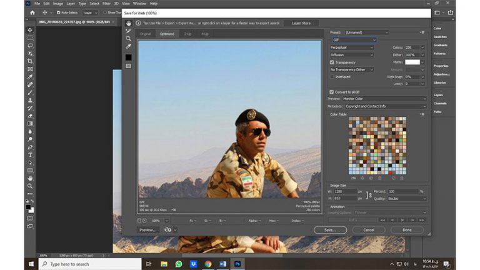The image size is (480, 270).
Task: Select the Hand tool in Photoshop toolbar
Action: (30, 178)
